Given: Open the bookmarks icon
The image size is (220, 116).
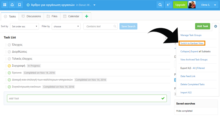Looking at the screenshot, I should point(19,5).
